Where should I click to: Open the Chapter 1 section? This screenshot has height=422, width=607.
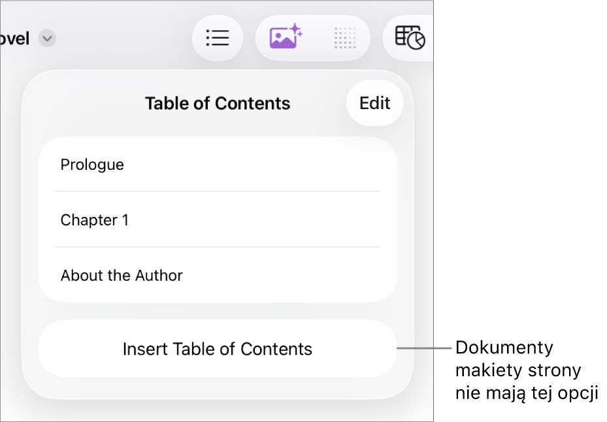(x=95, y=220)
